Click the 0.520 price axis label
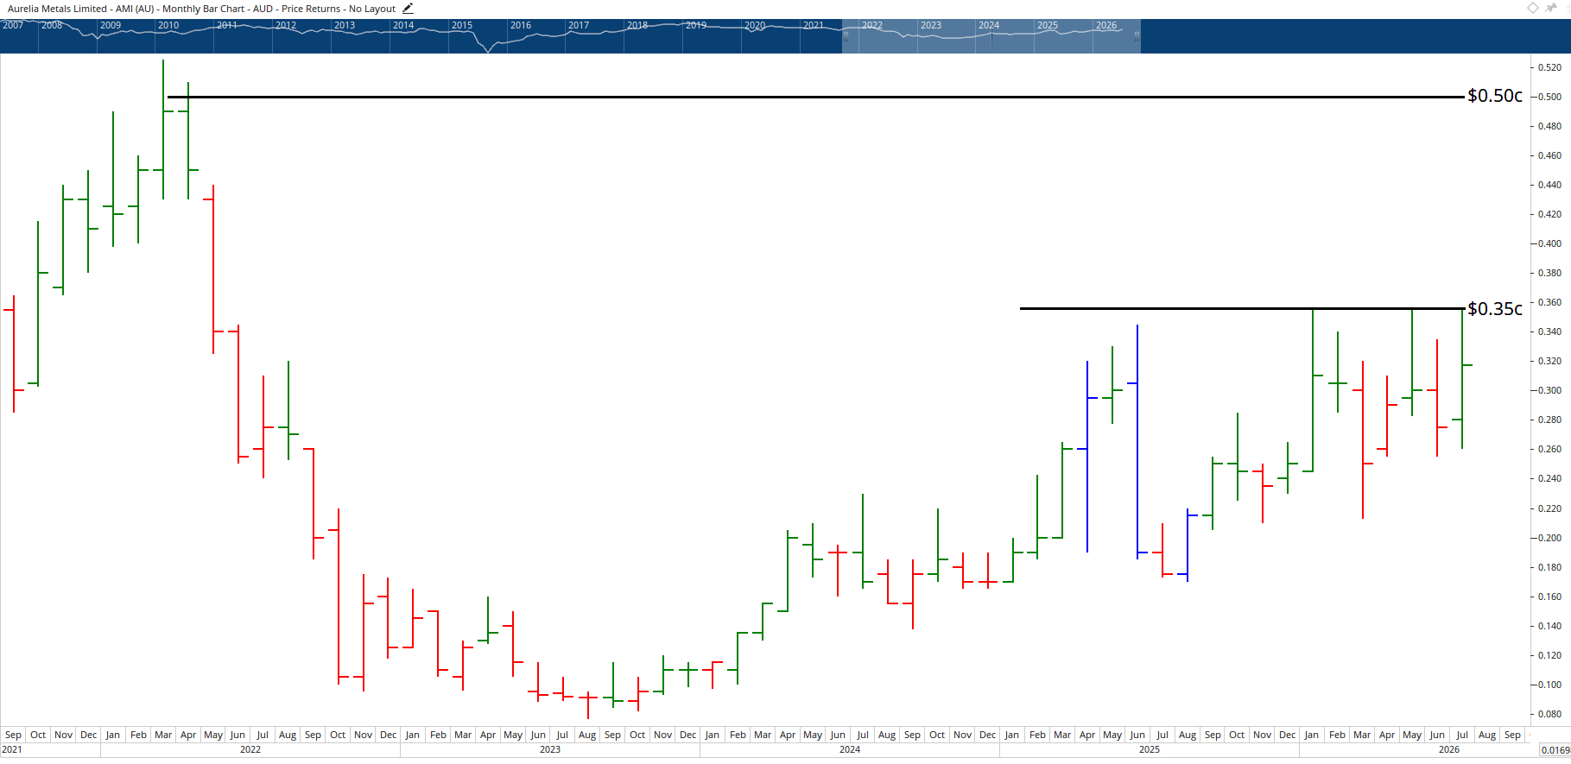1571x764 pixels. (1549, 67)
